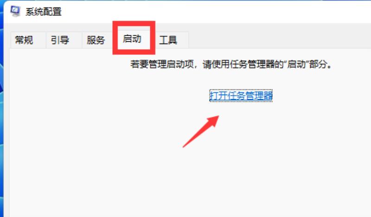Switch to the 工具 tab

168,40
